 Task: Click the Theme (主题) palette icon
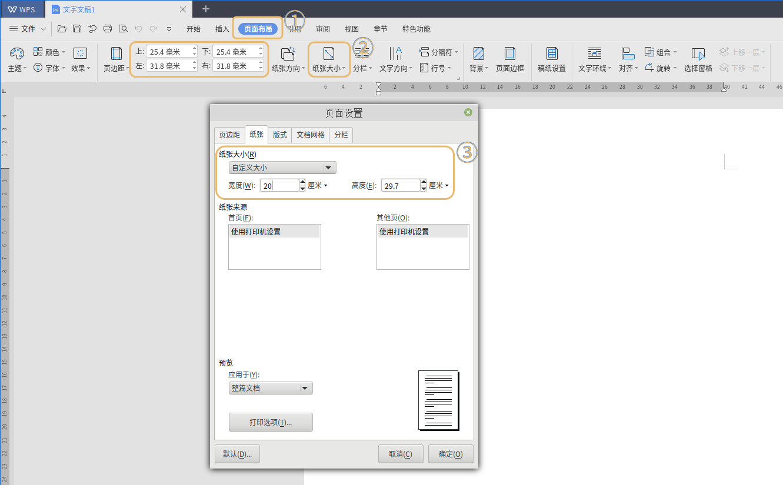pyautogui.click(x=16, y=53)
